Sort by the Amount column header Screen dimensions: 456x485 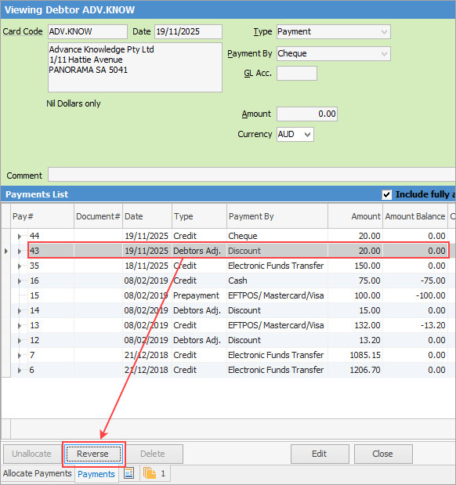click(355, 216)
